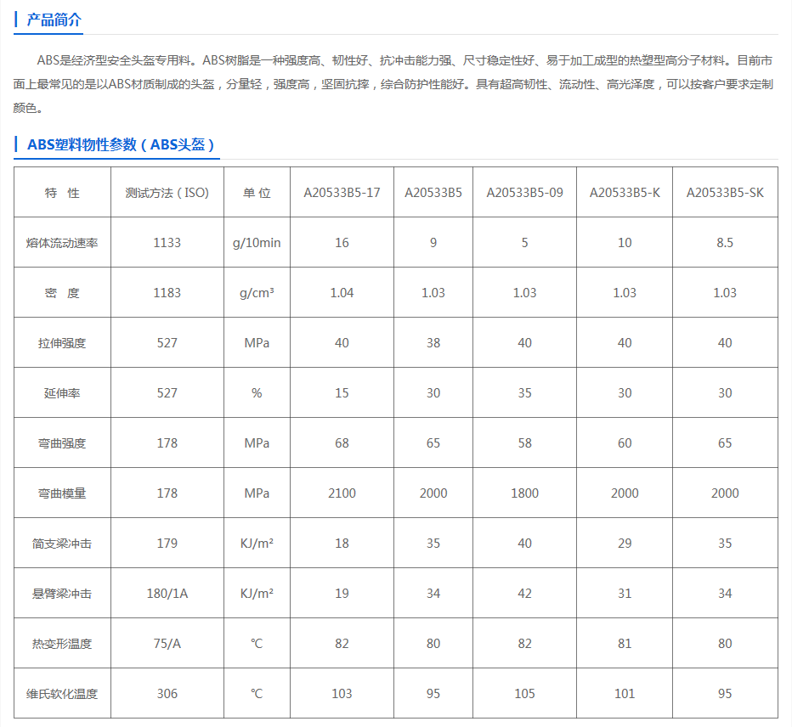Viewport: 792px width, 727px height.
Task: Click the test method value 1133
Action: point(167,243)
